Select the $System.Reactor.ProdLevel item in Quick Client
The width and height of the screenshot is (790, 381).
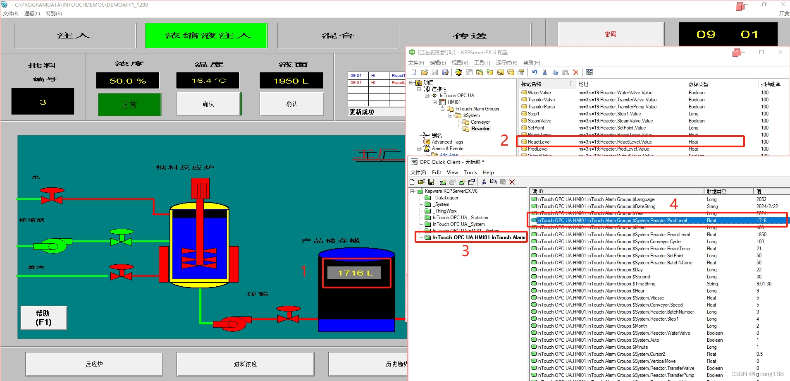tap(659, 220)
